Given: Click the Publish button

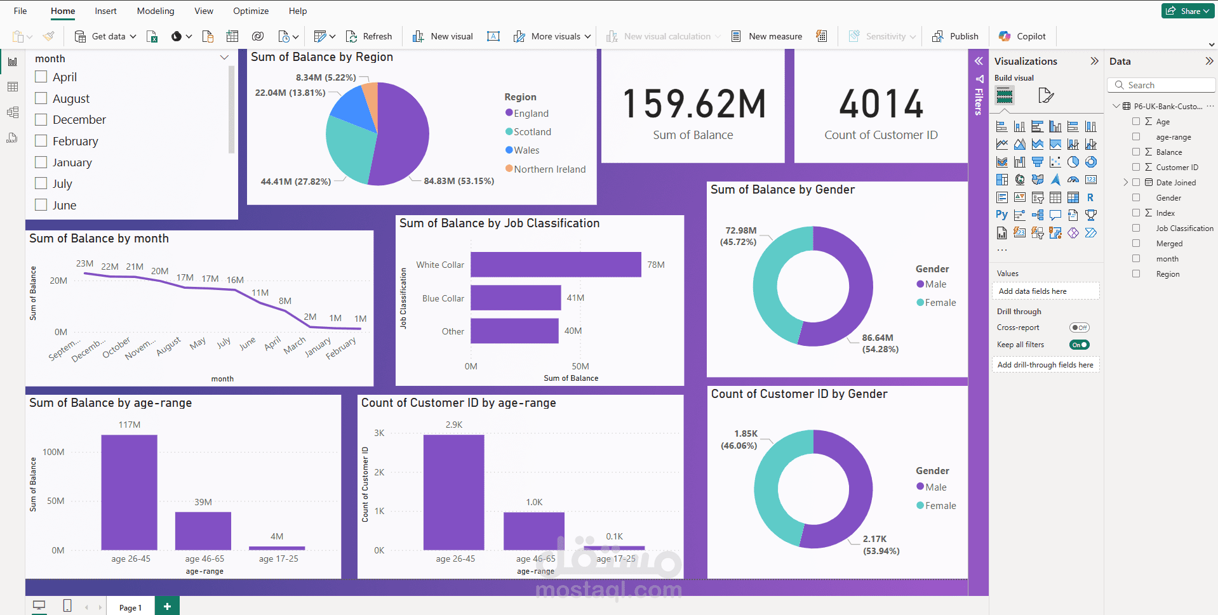Looking at the screenshot, I should click(x=955, y=36).
